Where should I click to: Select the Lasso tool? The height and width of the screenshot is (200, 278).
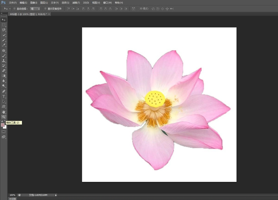(4, 30)
